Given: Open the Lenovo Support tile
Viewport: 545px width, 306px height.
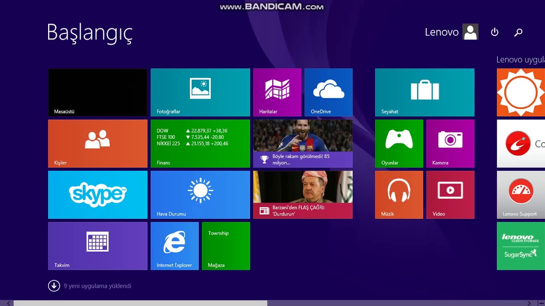Looking at the screenshot, I should coord(521,195).
